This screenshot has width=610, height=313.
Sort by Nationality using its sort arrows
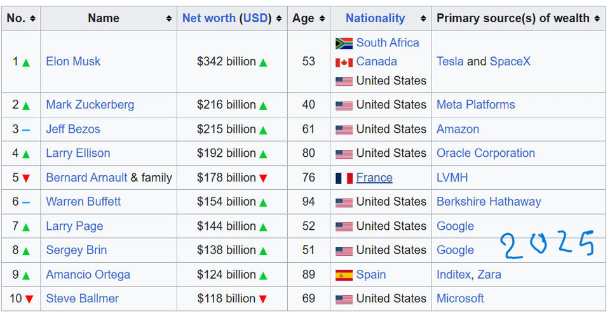[x=423, y=18]
